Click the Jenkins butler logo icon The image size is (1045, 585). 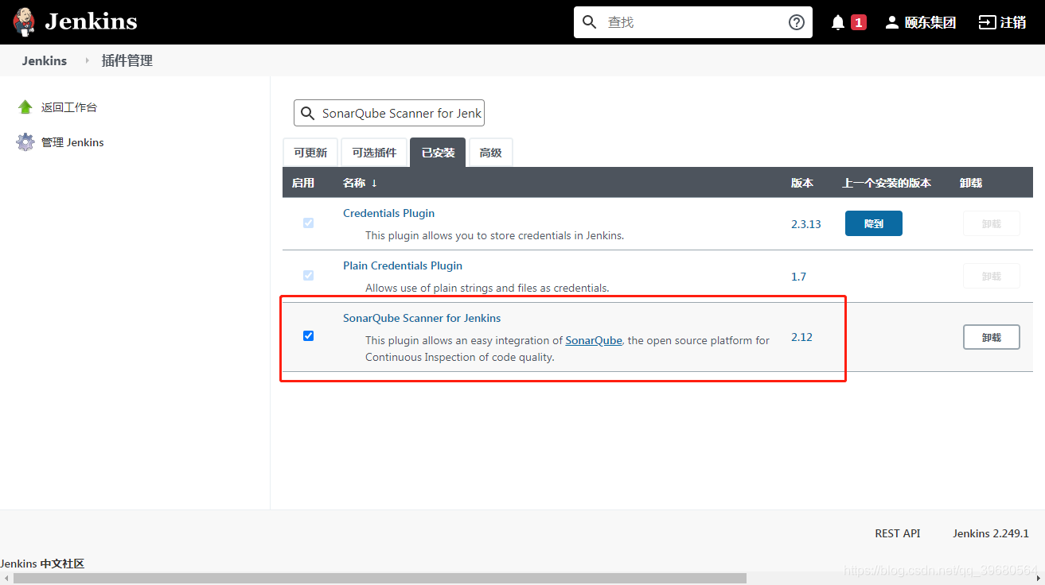click(24, 21)
